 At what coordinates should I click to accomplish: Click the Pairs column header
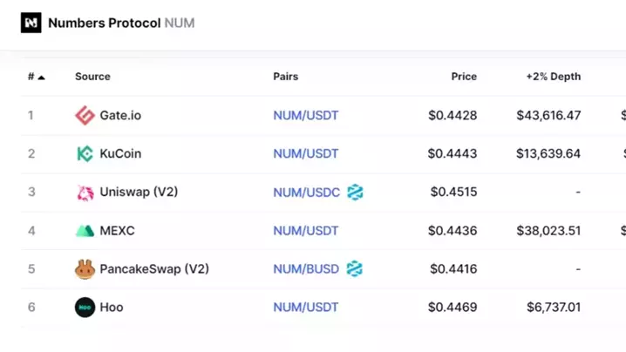pyautogui.click(x=285, y=77)
